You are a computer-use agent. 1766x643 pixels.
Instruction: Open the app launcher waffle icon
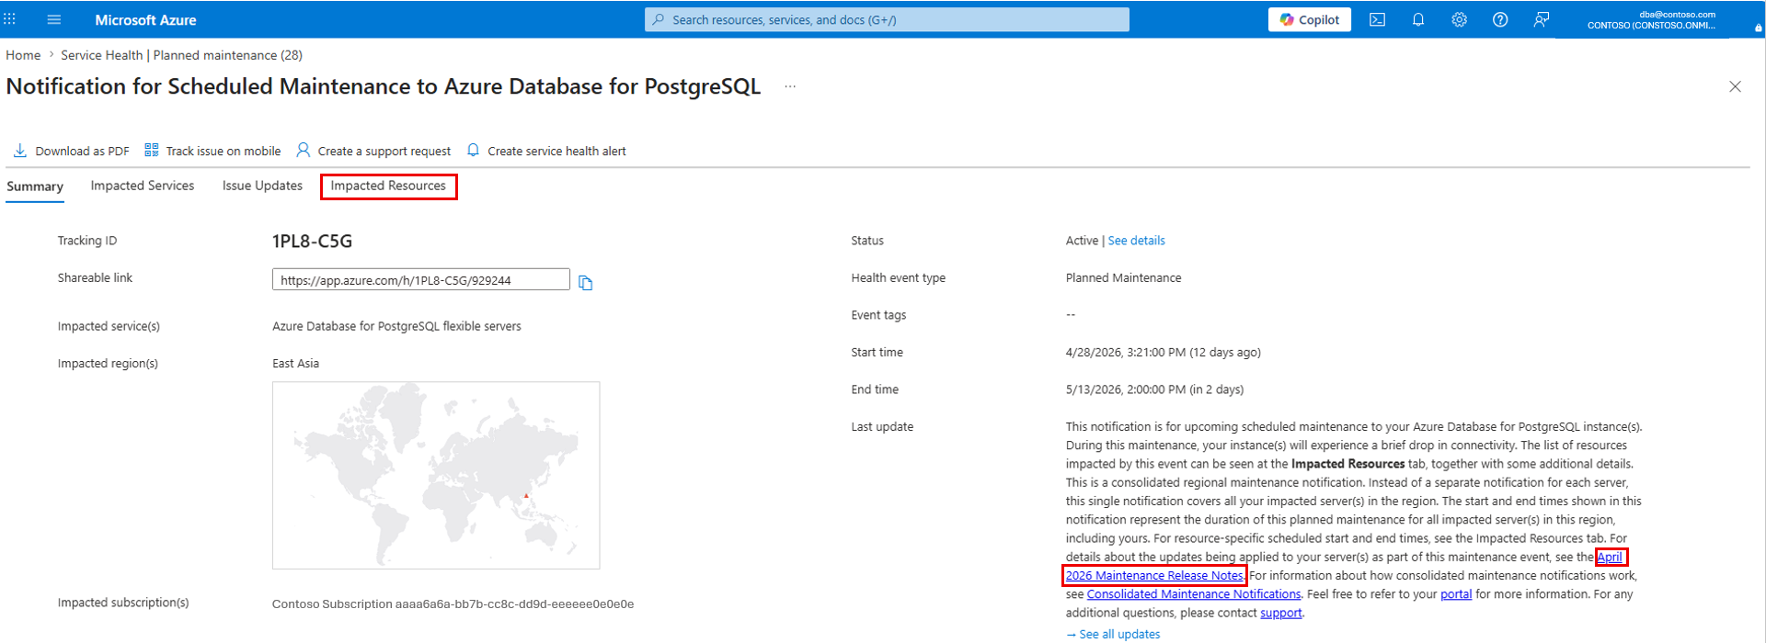tap(9, 19)
